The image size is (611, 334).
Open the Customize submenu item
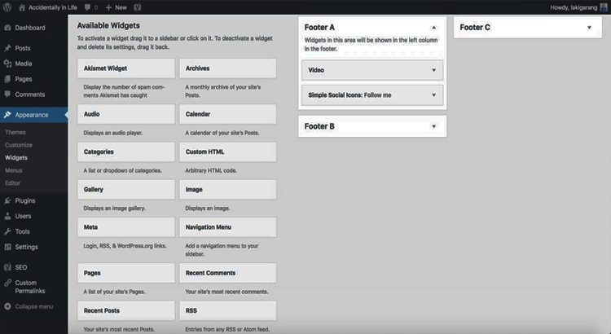19,144
